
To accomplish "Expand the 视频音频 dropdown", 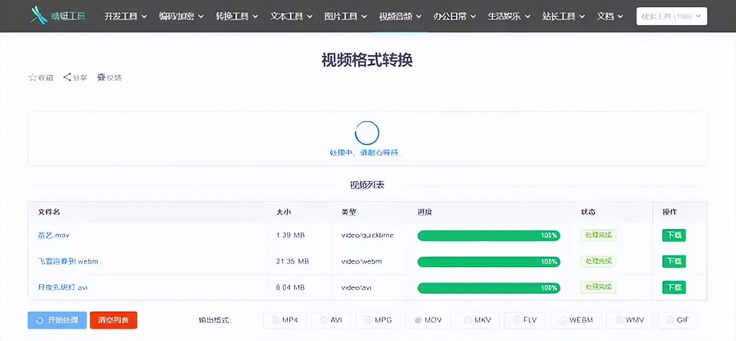I will [x=397, y=16].
